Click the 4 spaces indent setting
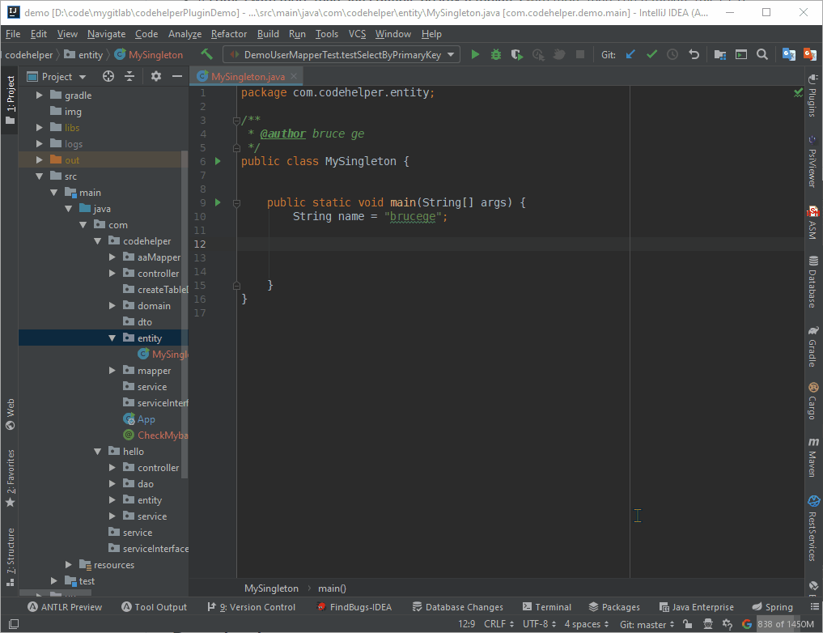 click(587, 624)
